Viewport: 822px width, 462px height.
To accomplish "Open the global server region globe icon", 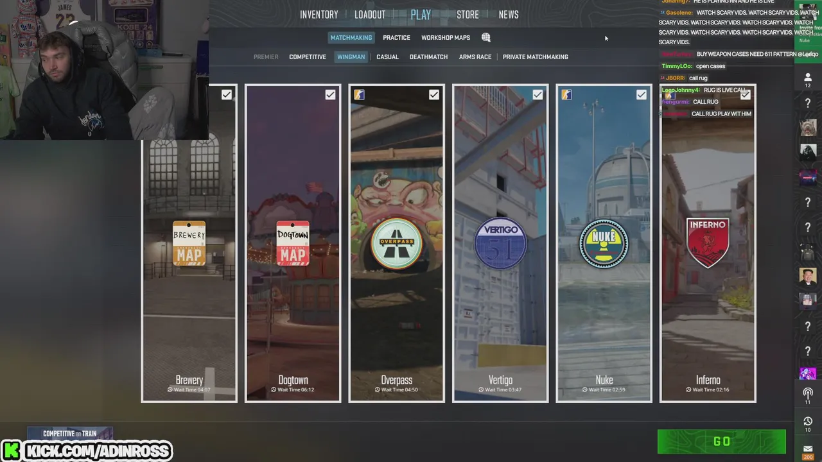I will (486, 38).
